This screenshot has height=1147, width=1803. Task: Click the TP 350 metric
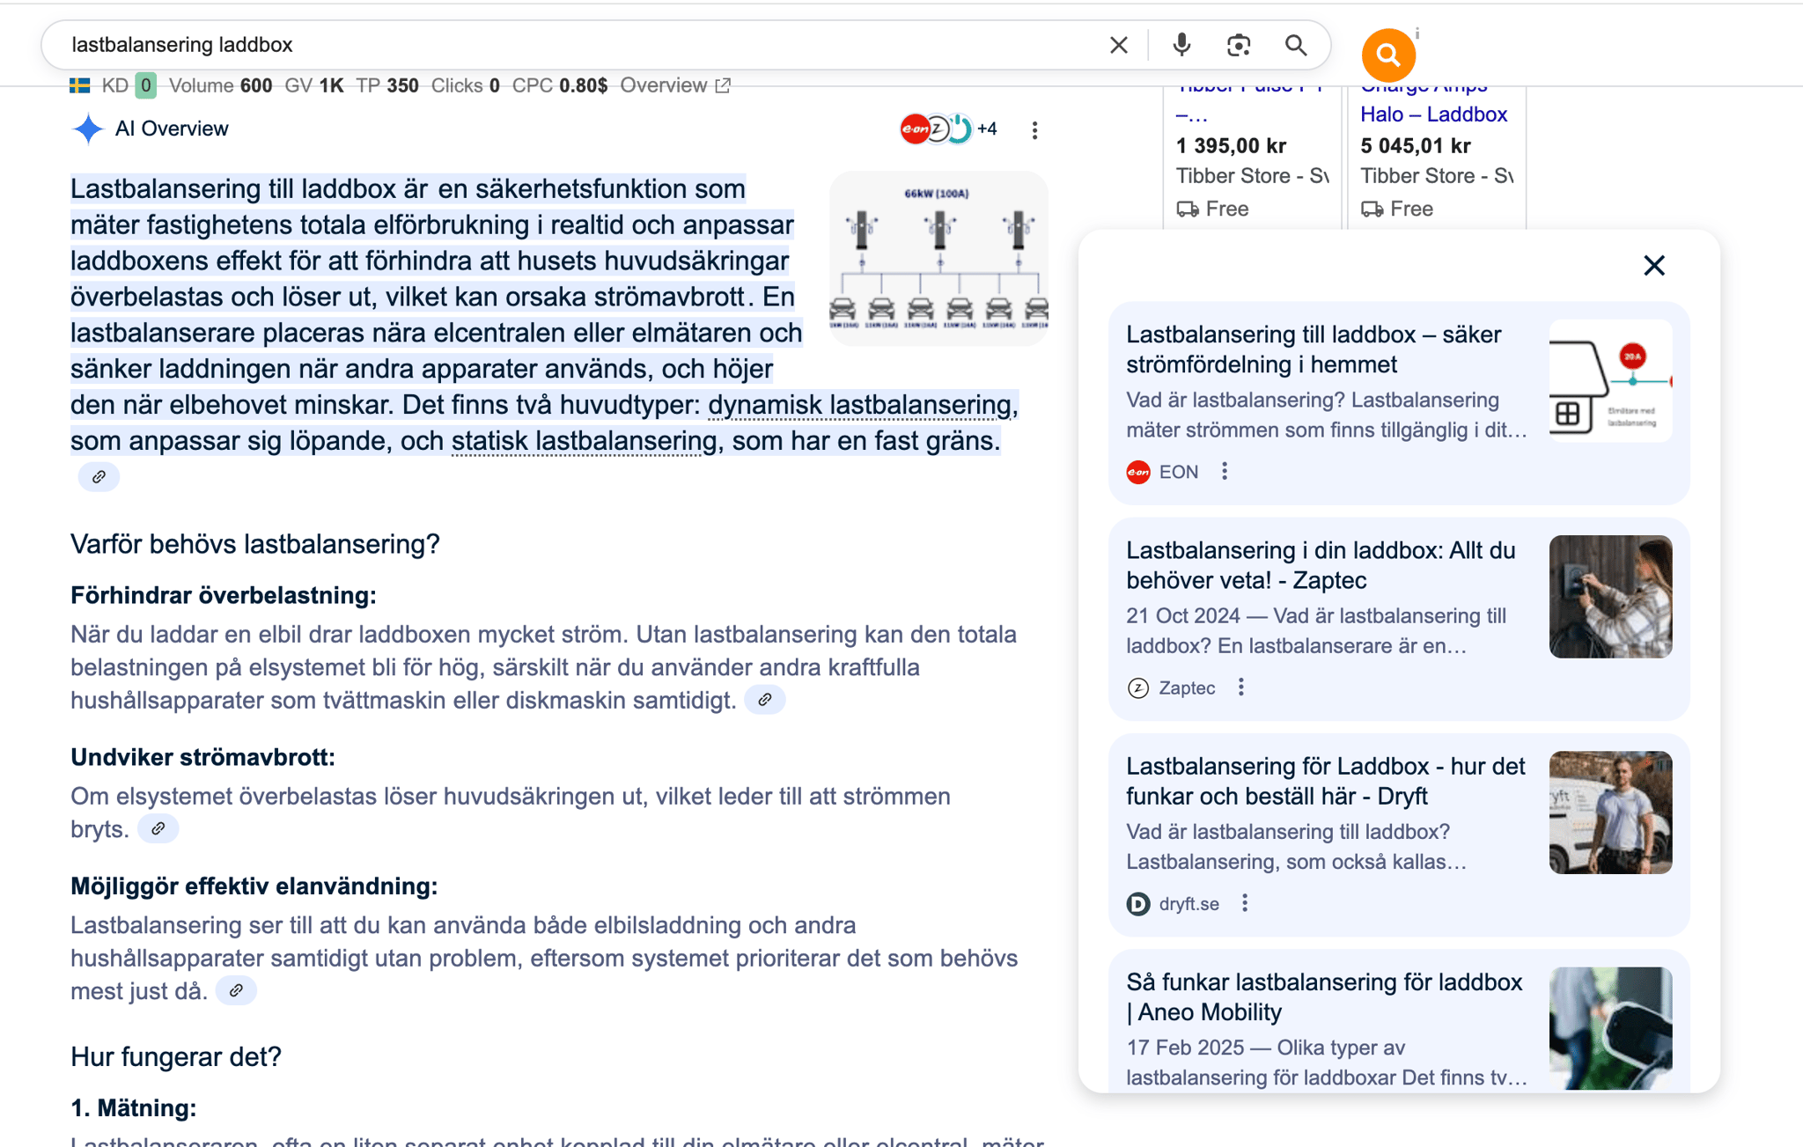(x=387, y=85)
